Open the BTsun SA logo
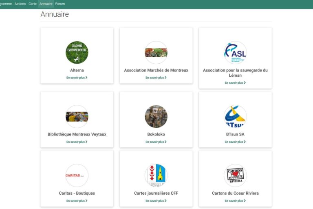 coord(235,117)
